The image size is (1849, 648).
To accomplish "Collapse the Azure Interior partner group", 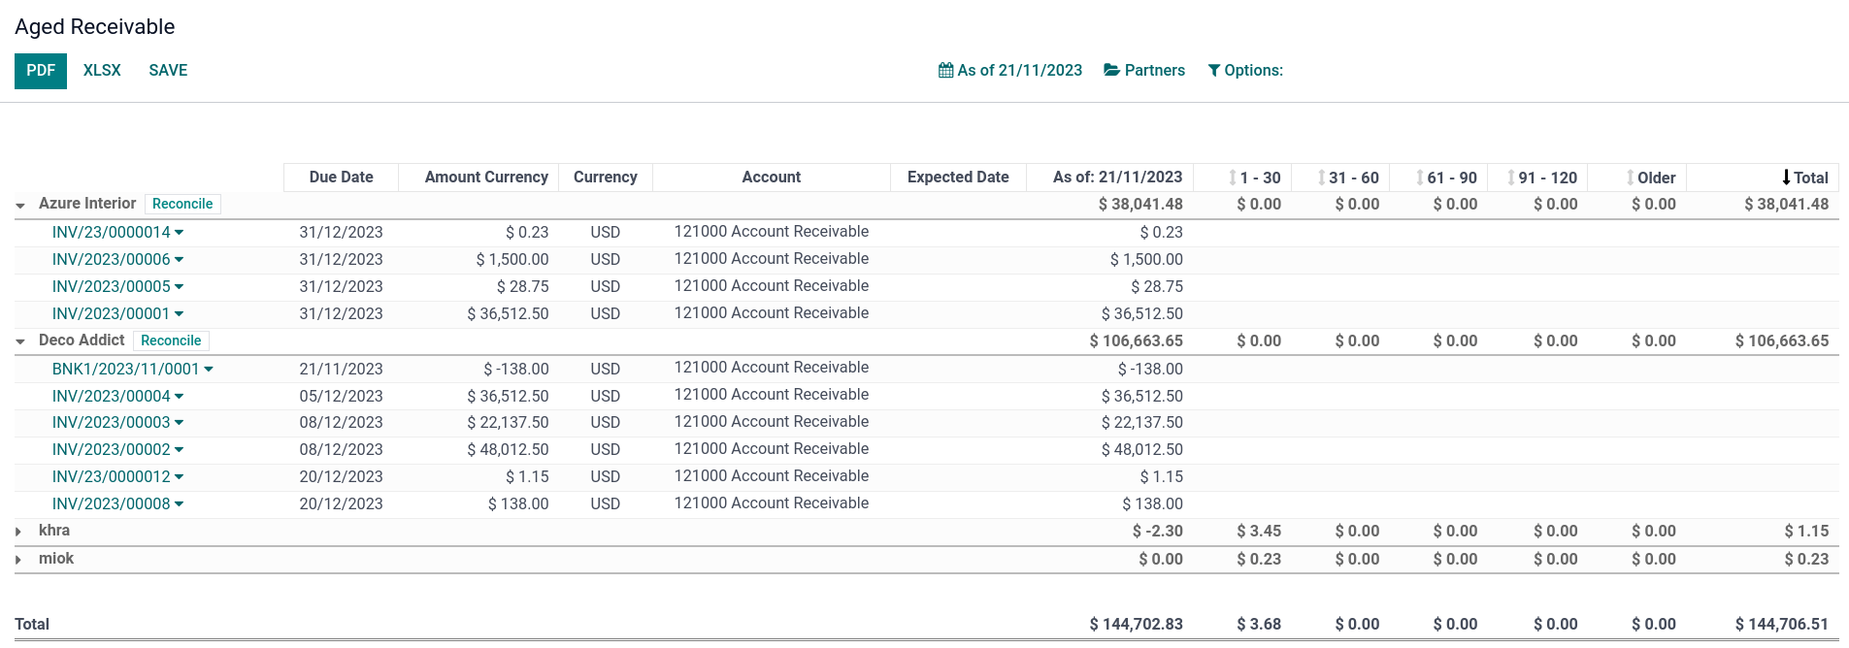I will pos(20,205).
